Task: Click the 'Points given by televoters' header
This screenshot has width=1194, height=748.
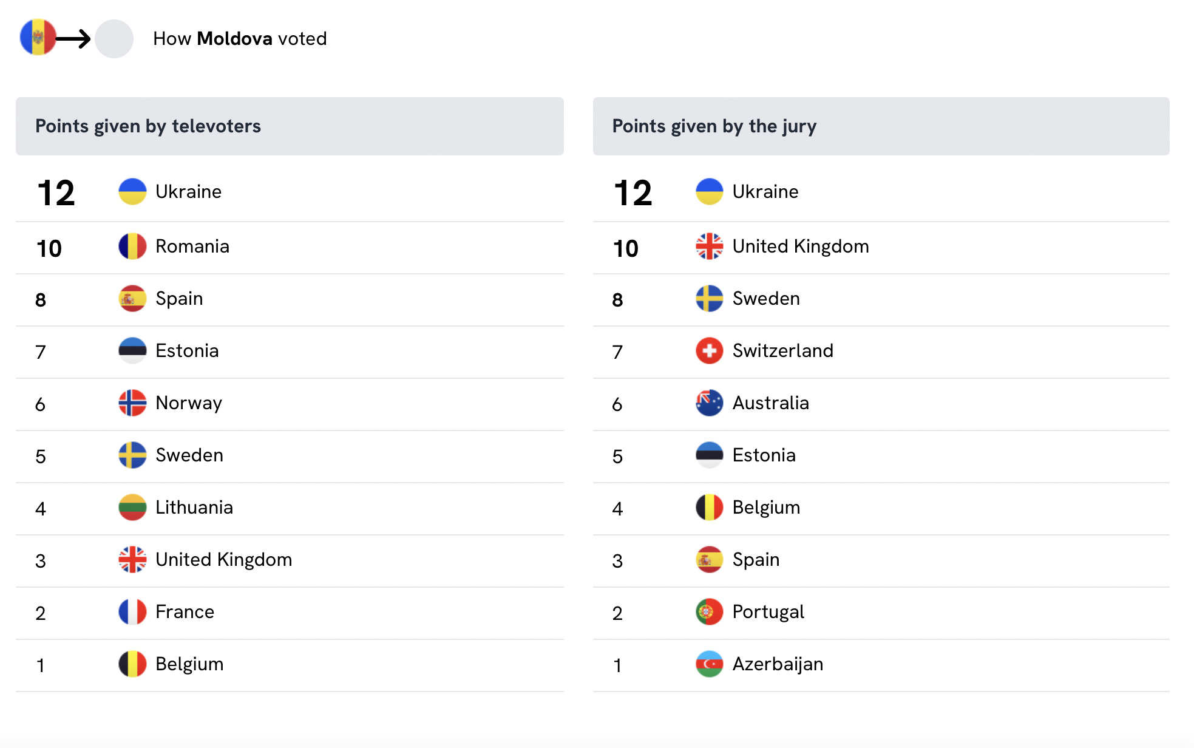Action: click(x=148, y=126)
